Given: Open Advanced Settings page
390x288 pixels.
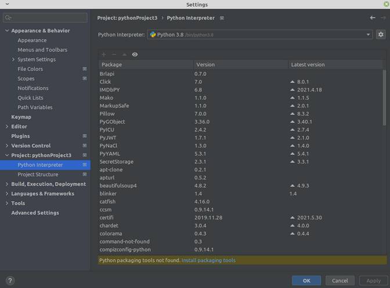Looking at the screenshot, I should pos(35,213).
